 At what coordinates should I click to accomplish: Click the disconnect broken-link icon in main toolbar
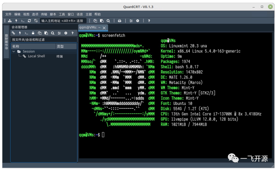coord(36,21)
